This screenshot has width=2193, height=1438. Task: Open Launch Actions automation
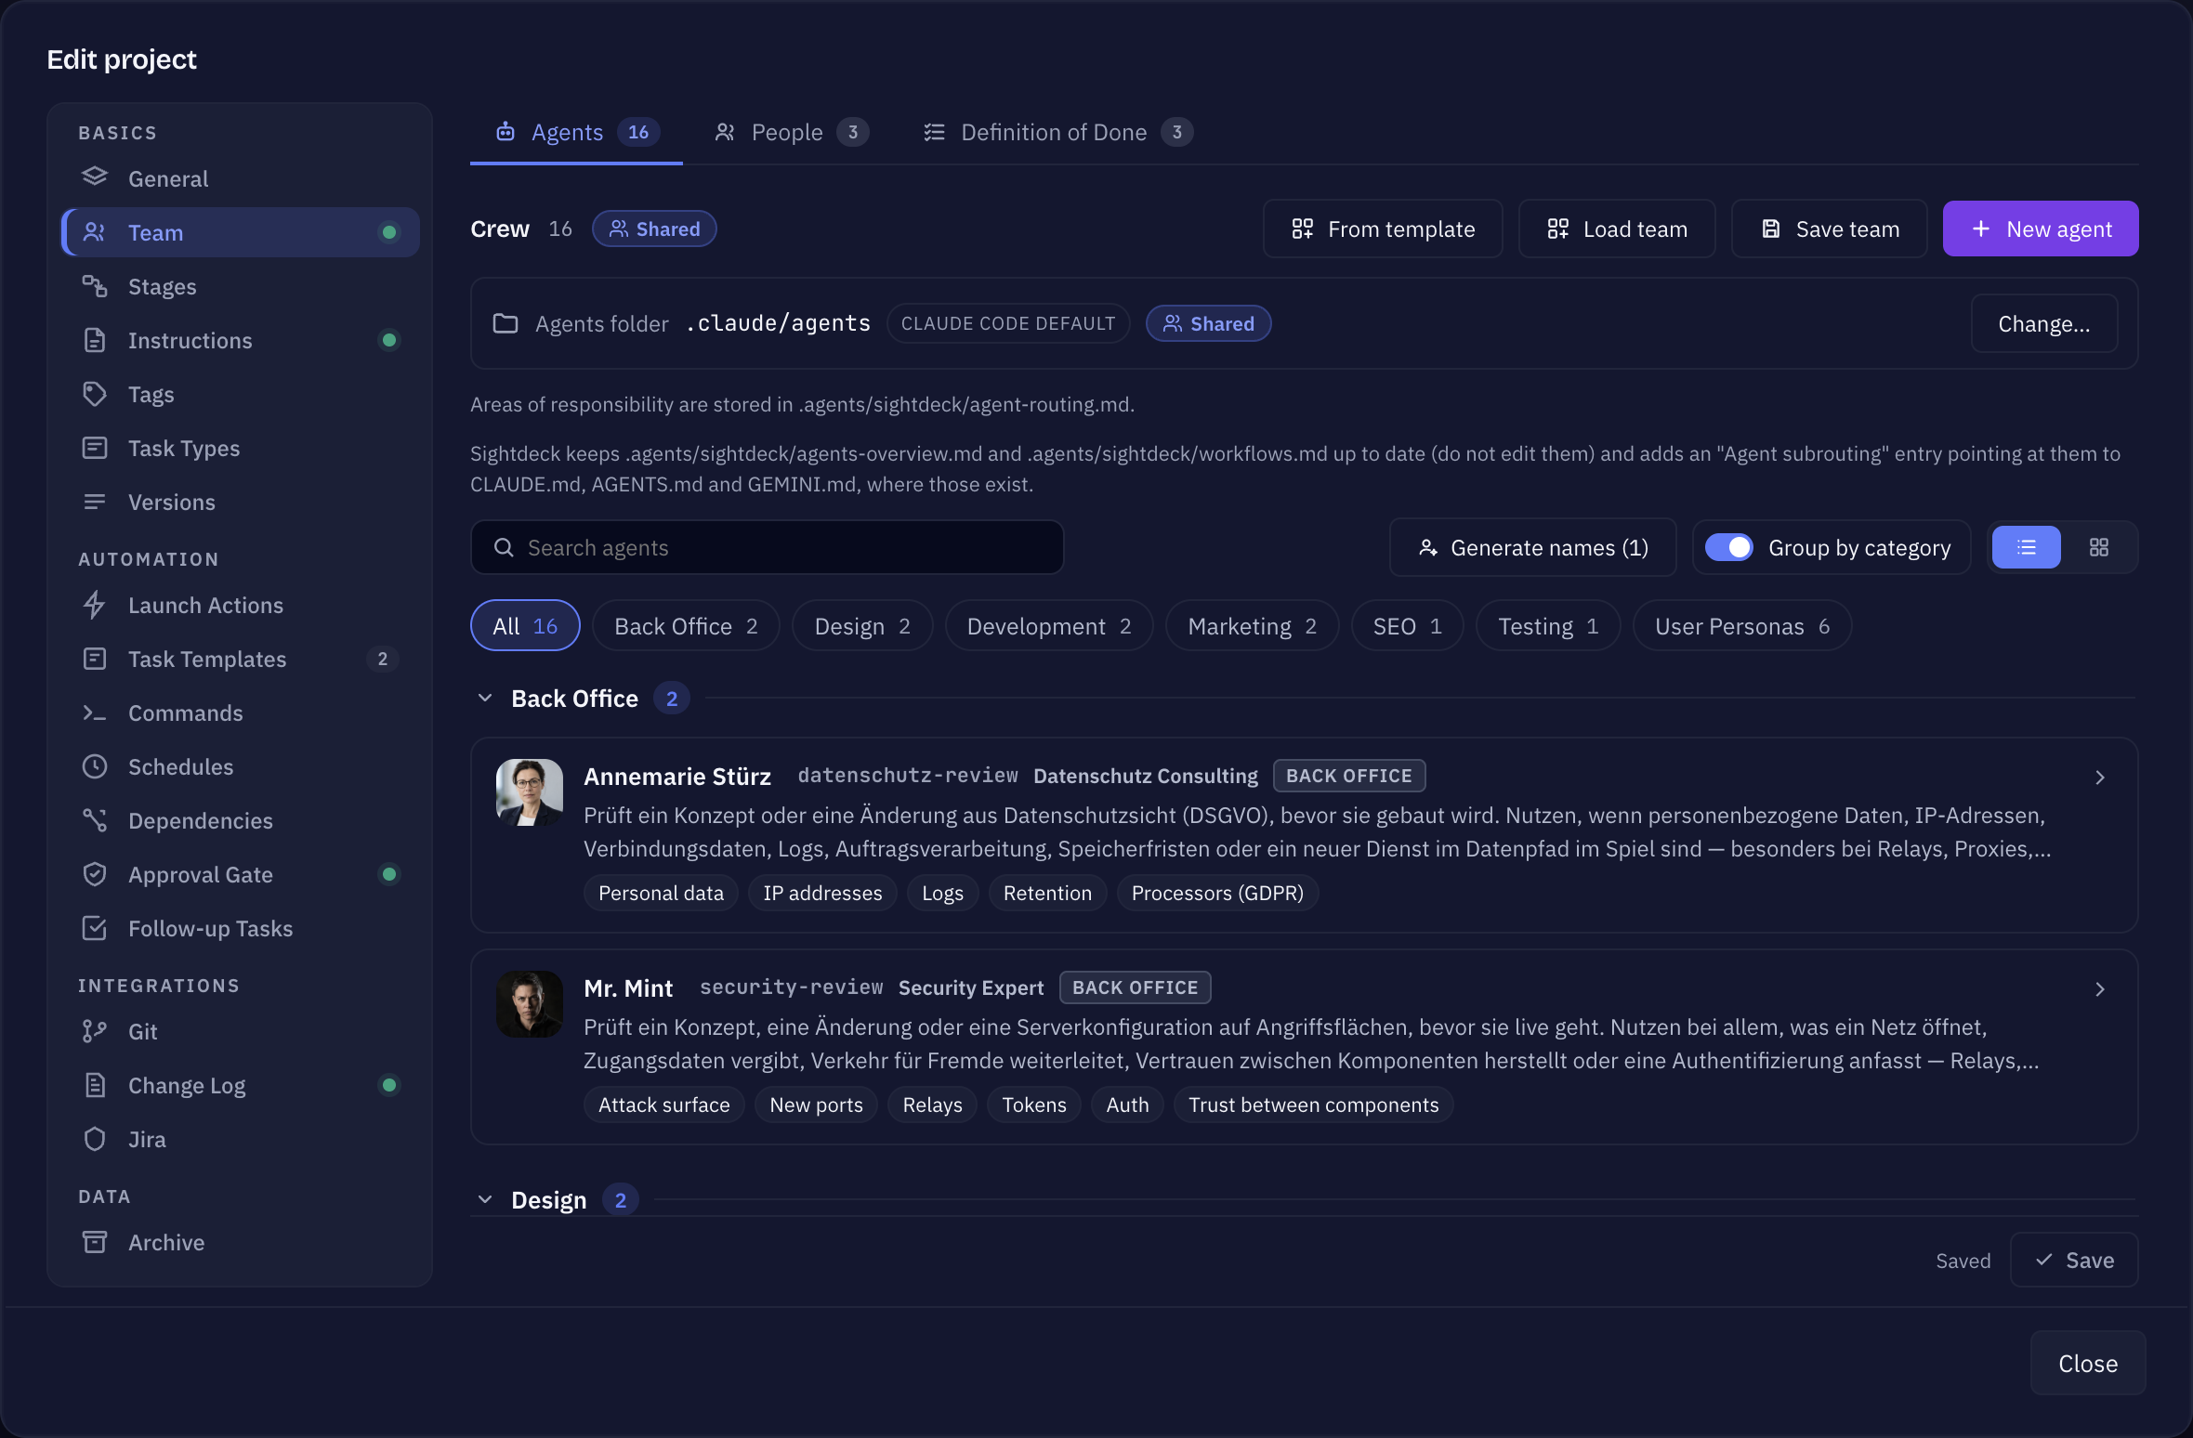tap(240, 605)
